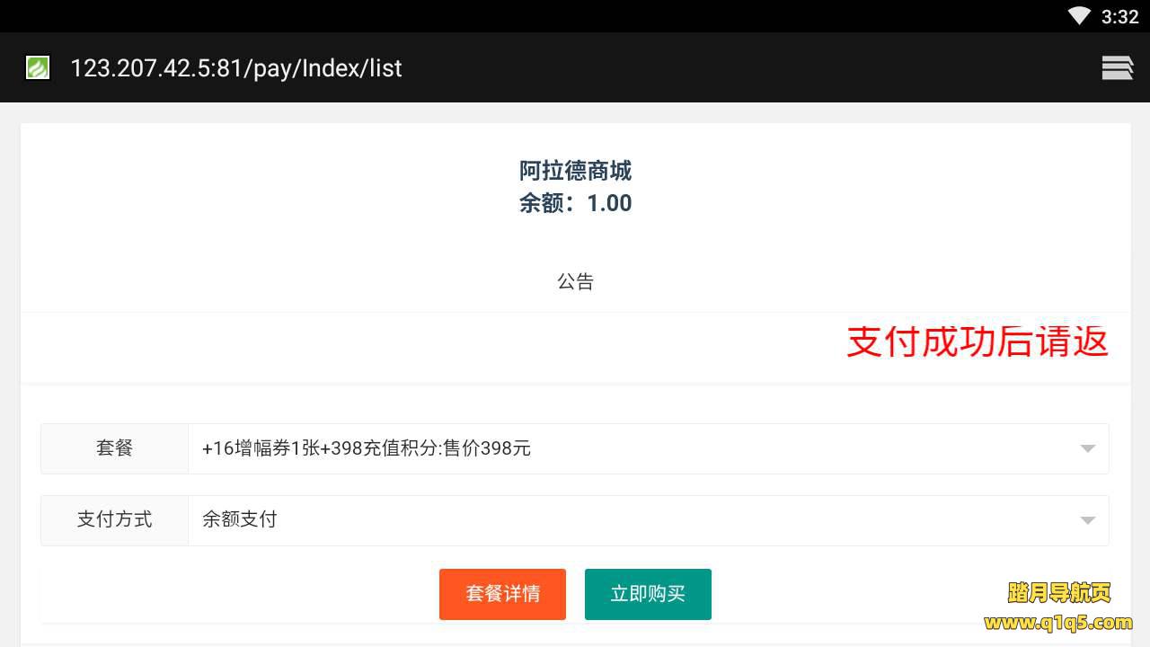This screenshot has width=1150, height=647.
Task: Click the 阿拉德商城 shop title
Action: pyautogui.click(x=575, y=171)
